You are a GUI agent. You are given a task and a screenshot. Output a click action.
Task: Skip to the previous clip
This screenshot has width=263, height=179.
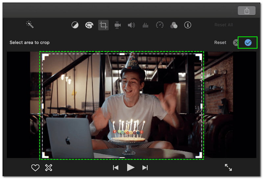(116, 168)
